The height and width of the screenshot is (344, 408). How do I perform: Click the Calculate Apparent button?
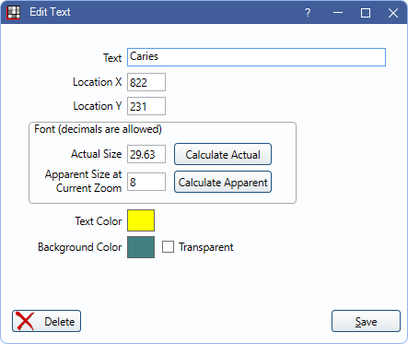click(x=223, y=182)
